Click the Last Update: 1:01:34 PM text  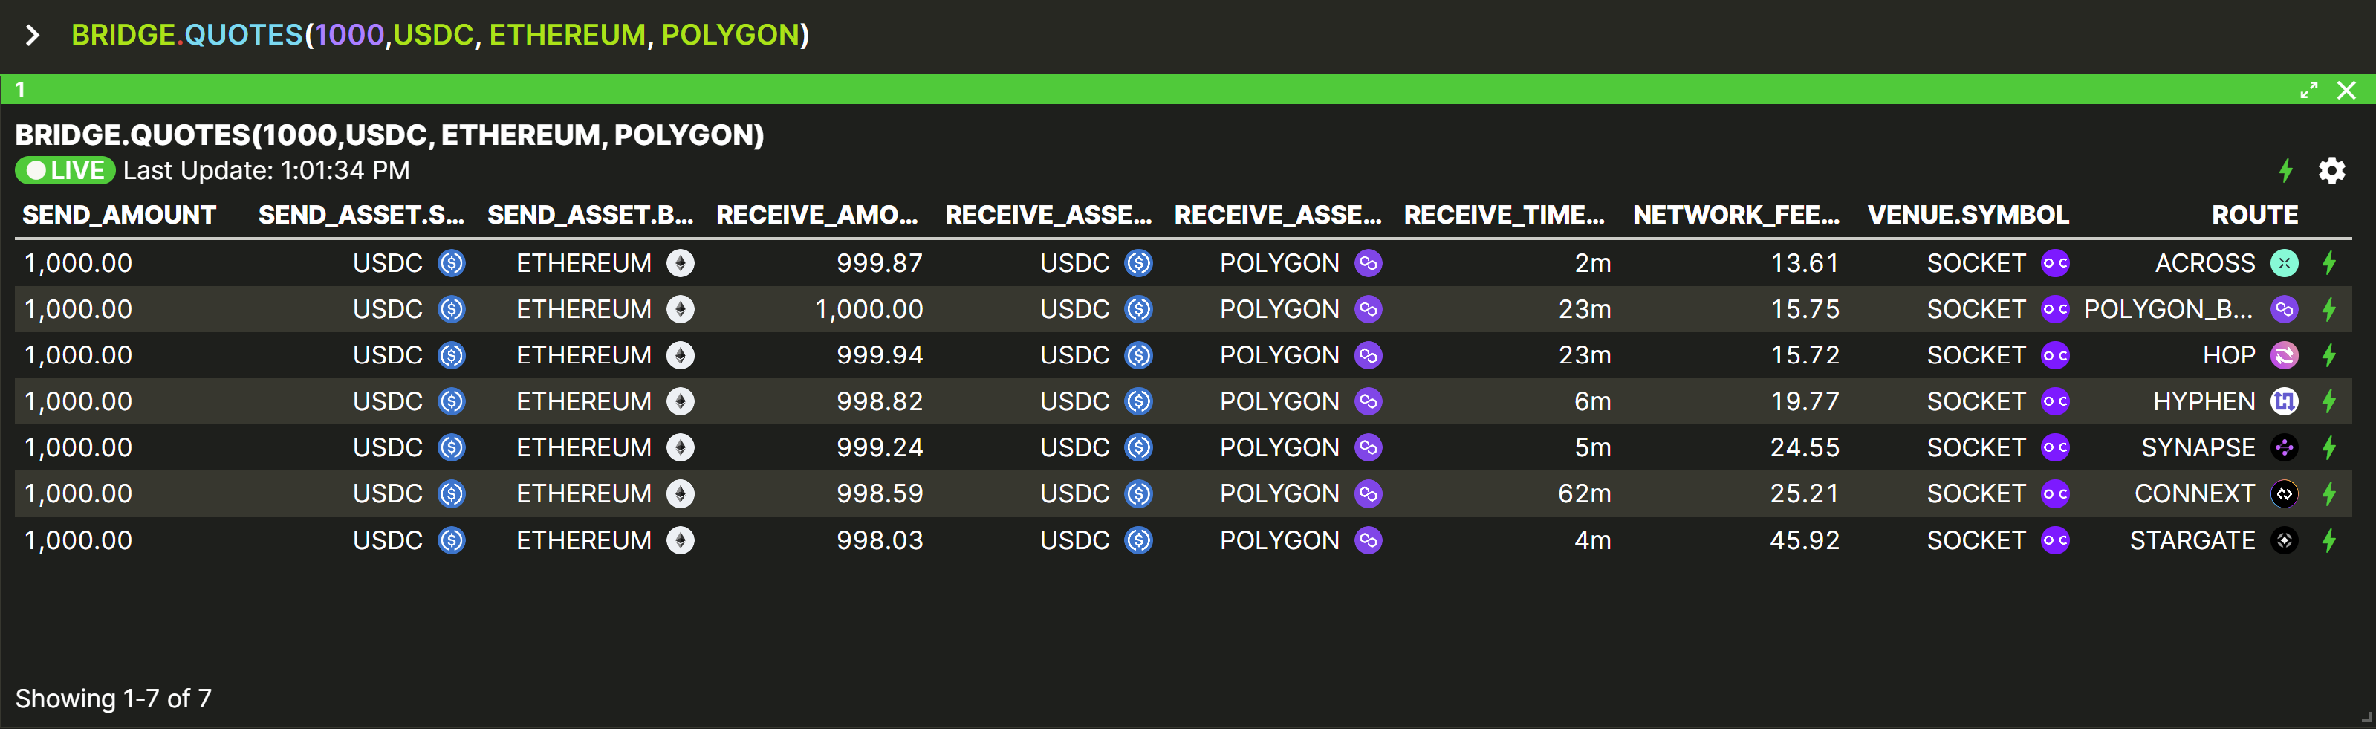point(267,171)
